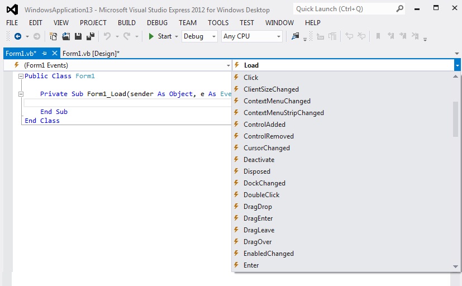Select the DoubleClick event
Image resolution: width=462 pixels, height=286 pixels.
(x=343, y=195)
